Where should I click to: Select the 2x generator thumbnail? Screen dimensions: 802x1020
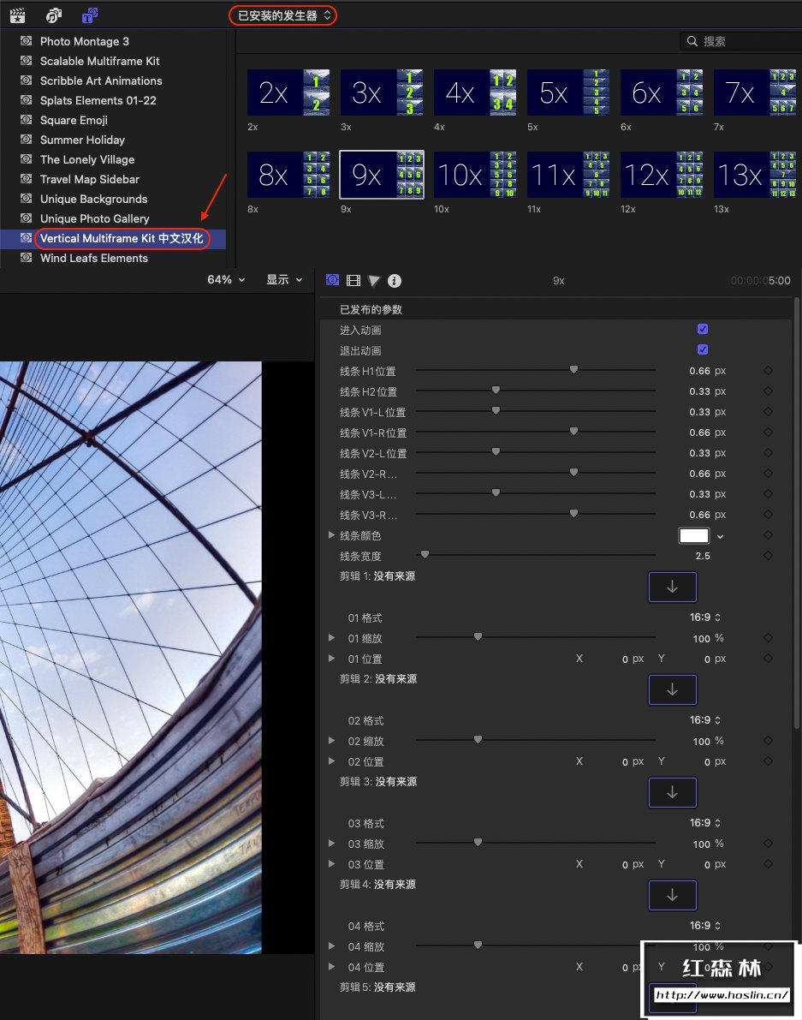click(x=288, y=93)
